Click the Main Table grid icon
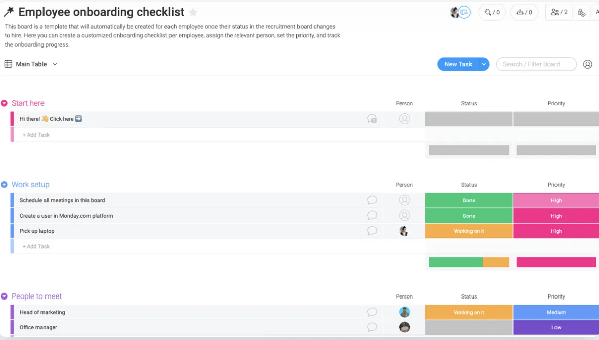This screenshot has width=599, height=340. [8, 64]
